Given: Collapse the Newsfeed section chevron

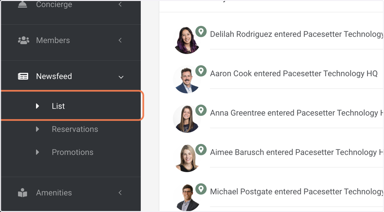Looking at the screenshot, I should (x=121, y=77).
